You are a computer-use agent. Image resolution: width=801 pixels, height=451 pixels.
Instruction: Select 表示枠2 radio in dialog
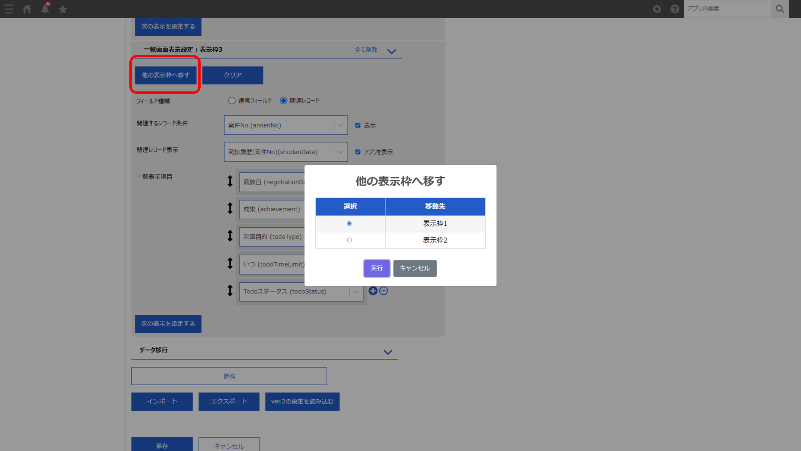349,240
